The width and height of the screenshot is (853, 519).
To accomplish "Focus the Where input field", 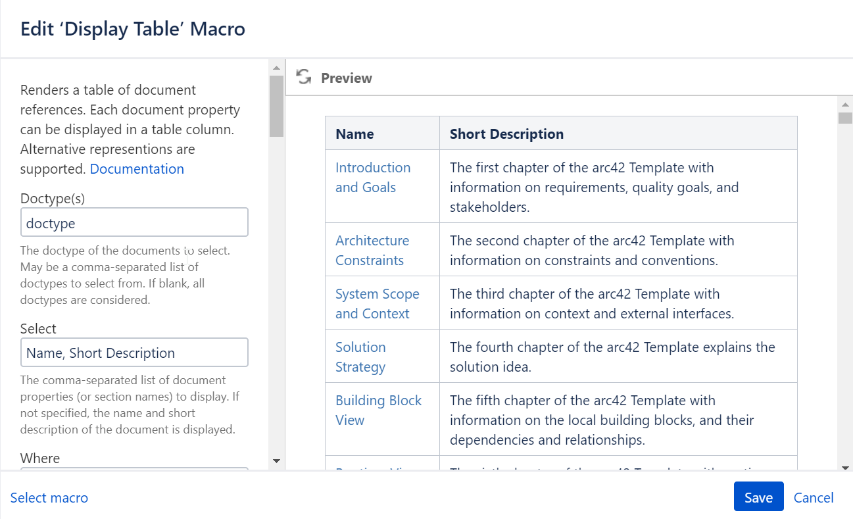I will point(134,472).
